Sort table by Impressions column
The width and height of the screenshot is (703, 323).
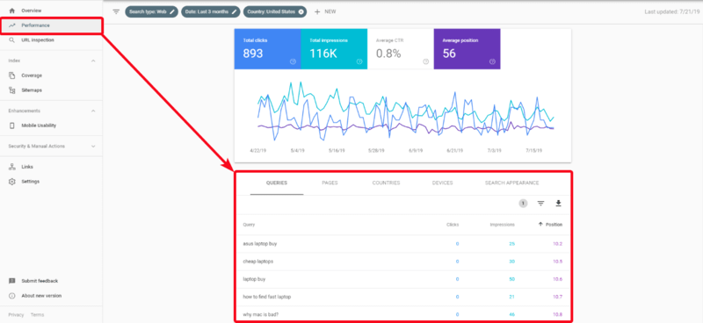click(x=502, y=225)
